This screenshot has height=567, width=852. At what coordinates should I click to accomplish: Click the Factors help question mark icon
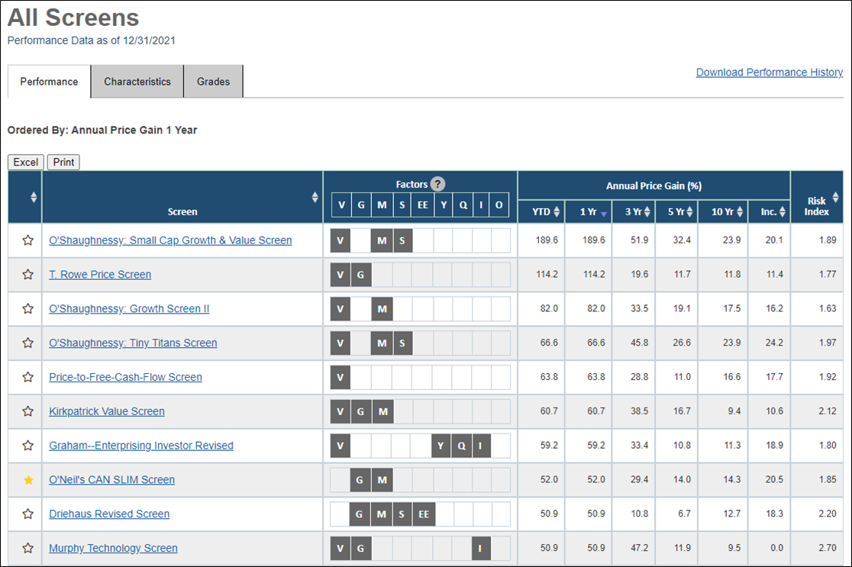[x=438, y=184]
